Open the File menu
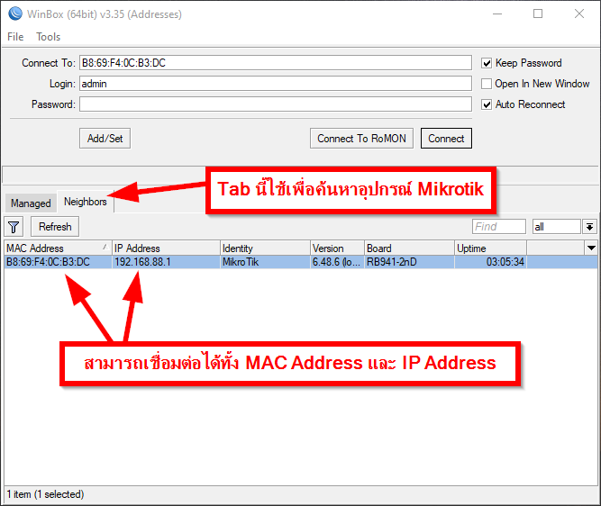The image size is (601, 506). [15, 37]
